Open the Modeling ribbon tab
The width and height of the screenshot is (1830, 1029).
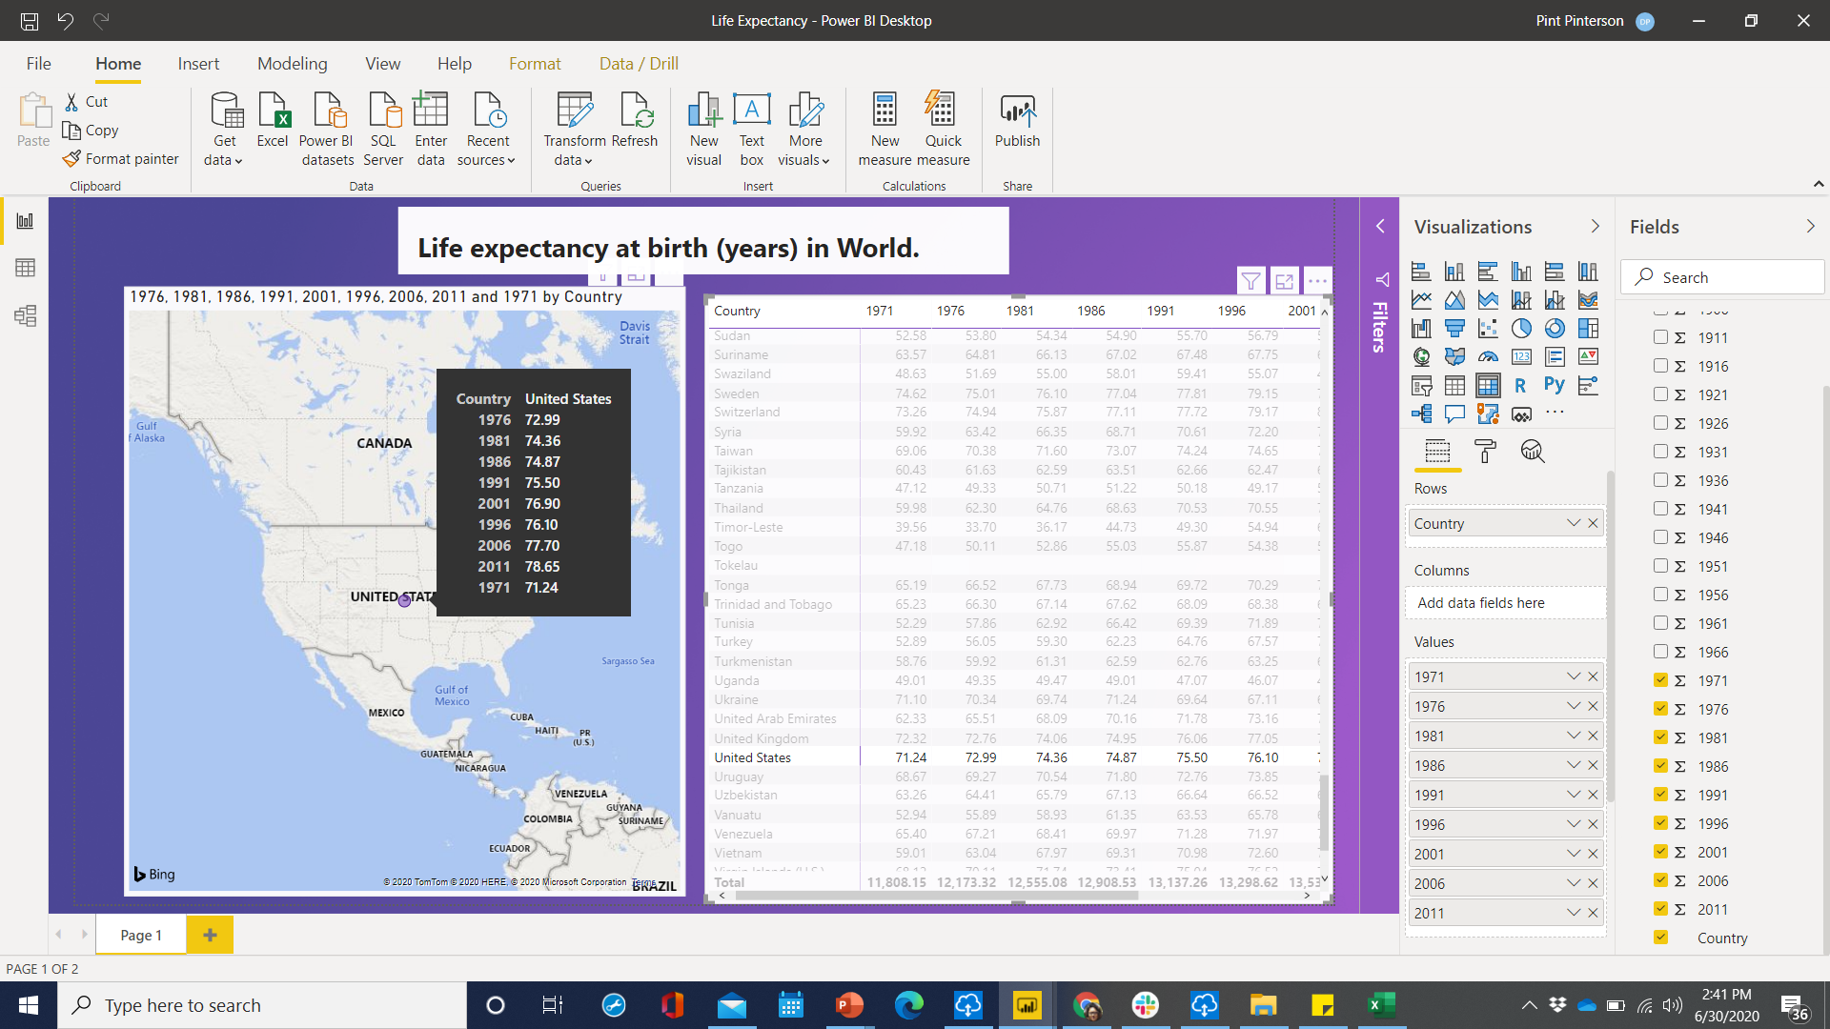click(x=292, y=64)
